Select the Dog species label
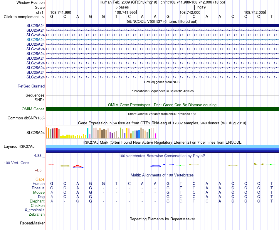This screenshot has height=230, width=279. pyautogui.click(x=41, y=197)
